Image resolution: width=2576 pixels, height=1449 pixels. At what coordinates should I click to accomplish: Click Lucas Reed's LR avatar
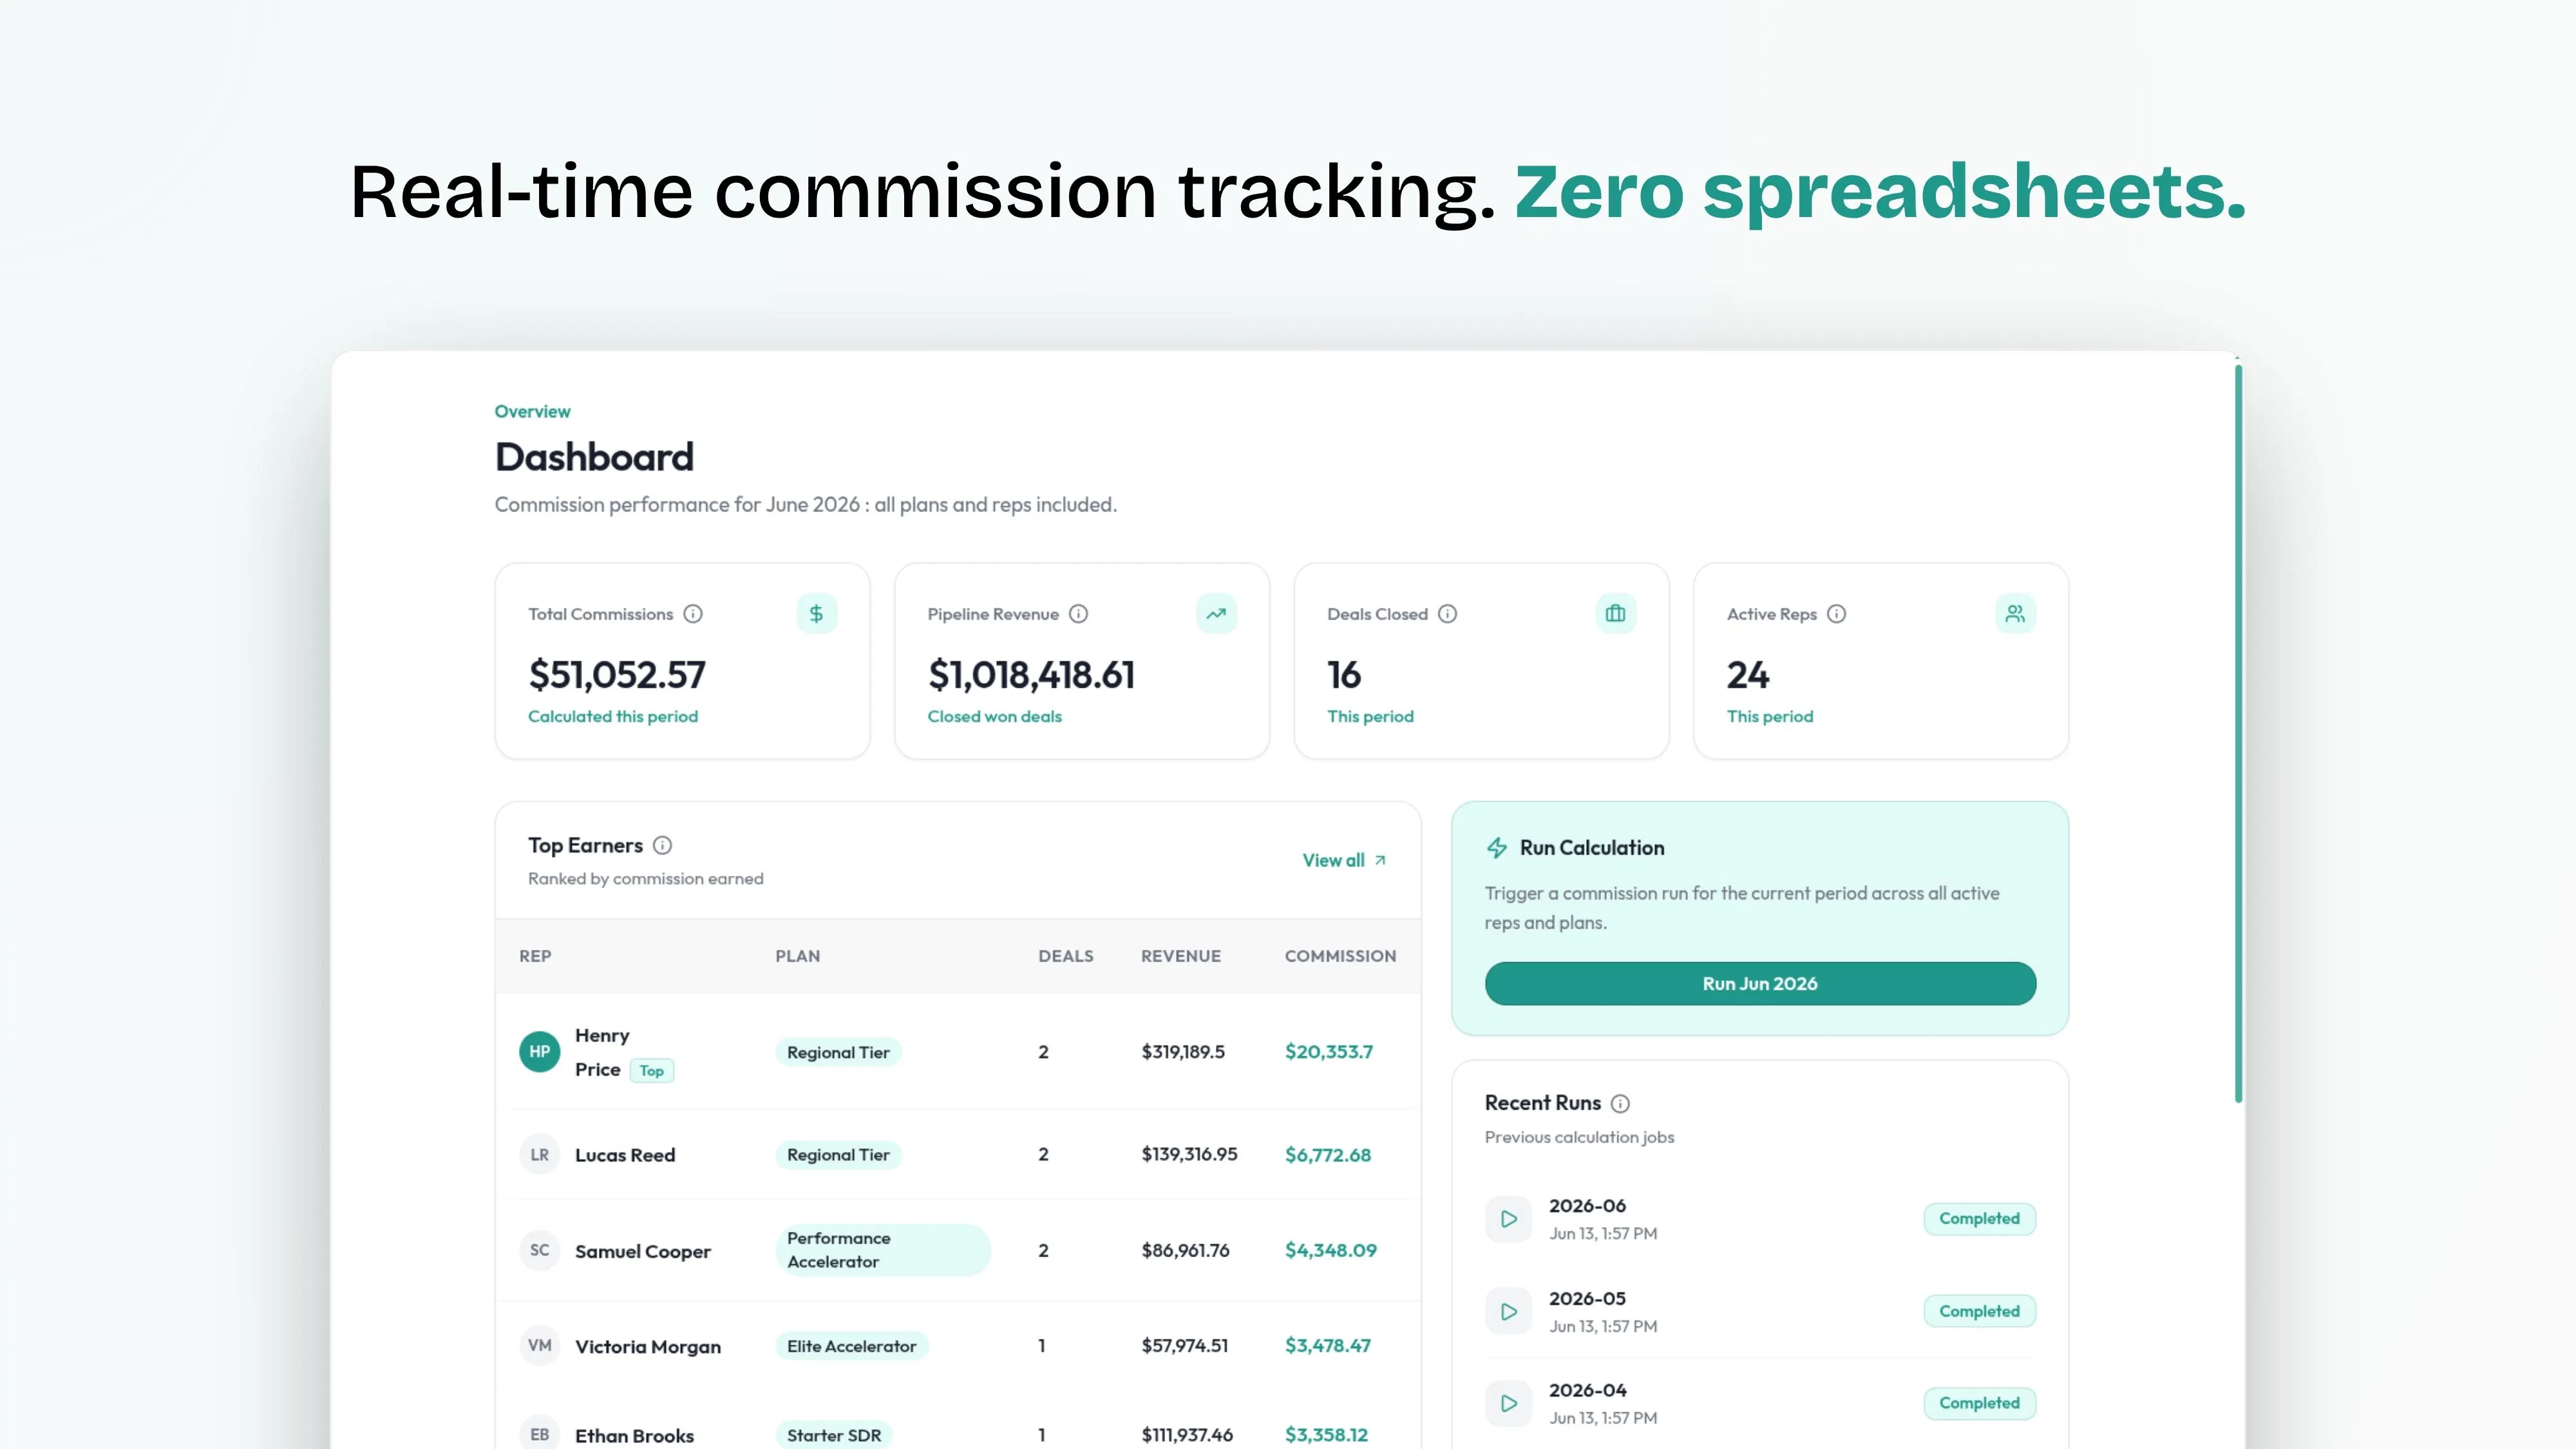(539, 1155)
